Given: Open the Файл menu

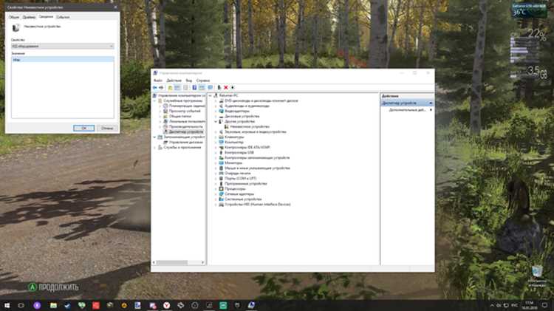Looking at the screenshot, I should coord(157,81).
